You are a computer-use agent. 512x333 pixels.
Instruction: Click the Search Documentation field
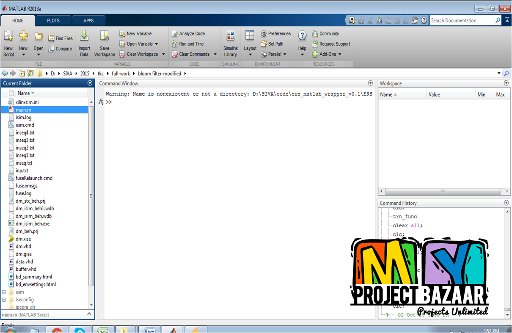462,20
